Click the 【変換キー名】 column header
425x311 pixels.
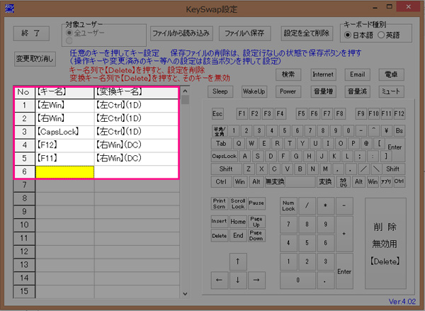[x=136, y=92]
